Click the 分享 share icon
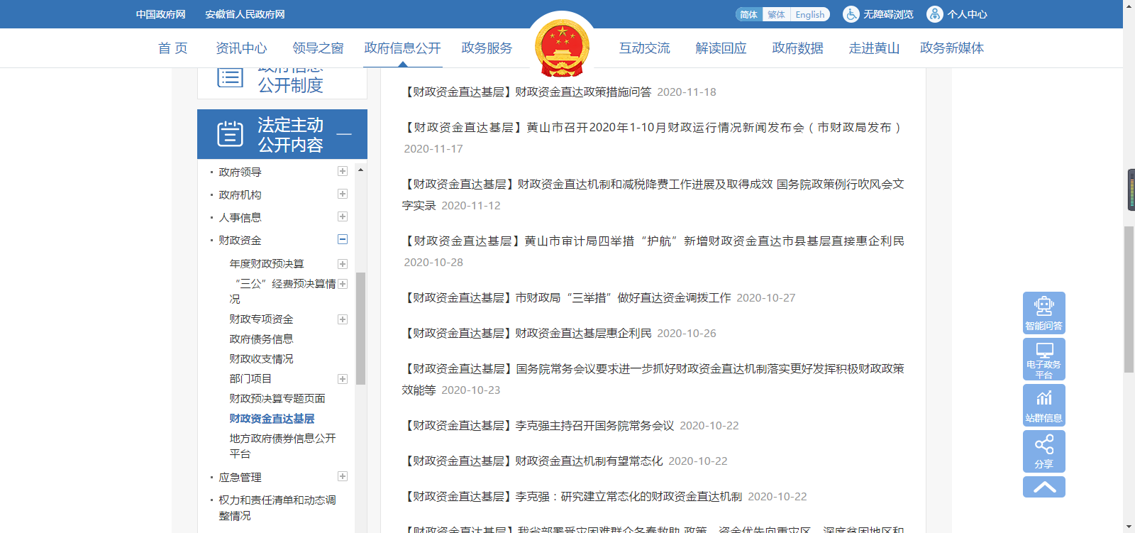This screenshot has width=1135, height=533. tap(1043, 451)
